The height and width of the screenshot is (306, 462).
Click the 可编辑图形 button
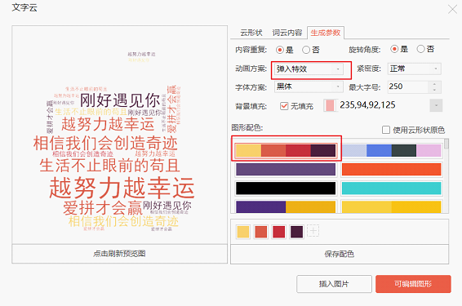pyautogui.click(x=413, y=284)
